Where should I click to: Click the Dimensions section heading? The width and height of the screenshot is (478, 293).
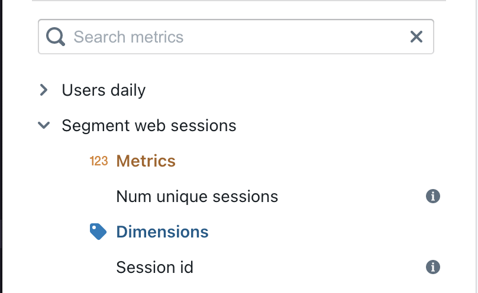pyautogui.click(x=162, y=232)
